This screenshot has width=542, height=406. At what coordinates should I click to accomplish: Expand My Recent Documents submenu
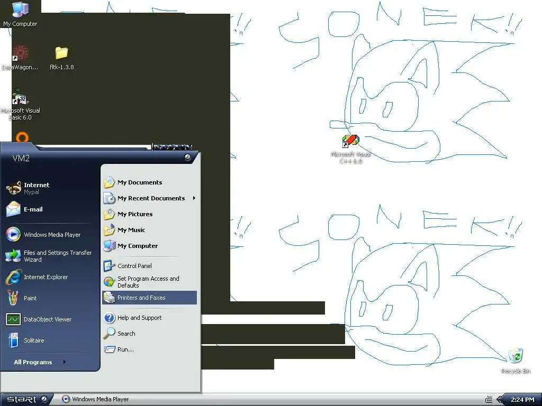pyautogui.click(x=149, y=198)
